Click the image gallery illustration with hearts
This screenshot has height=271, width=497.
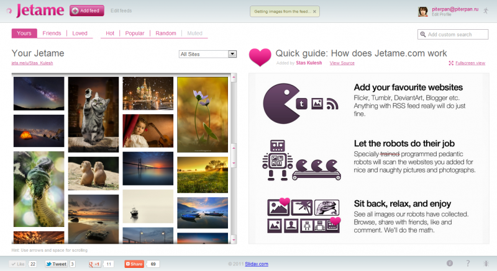tap(304, 216)
